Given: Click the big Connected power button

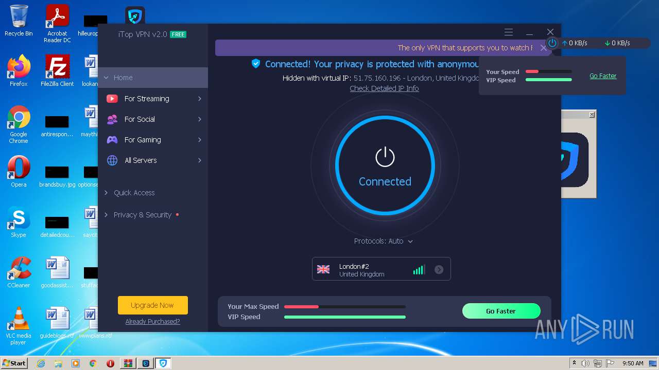Looking at the screenshot, I should 385,165.
